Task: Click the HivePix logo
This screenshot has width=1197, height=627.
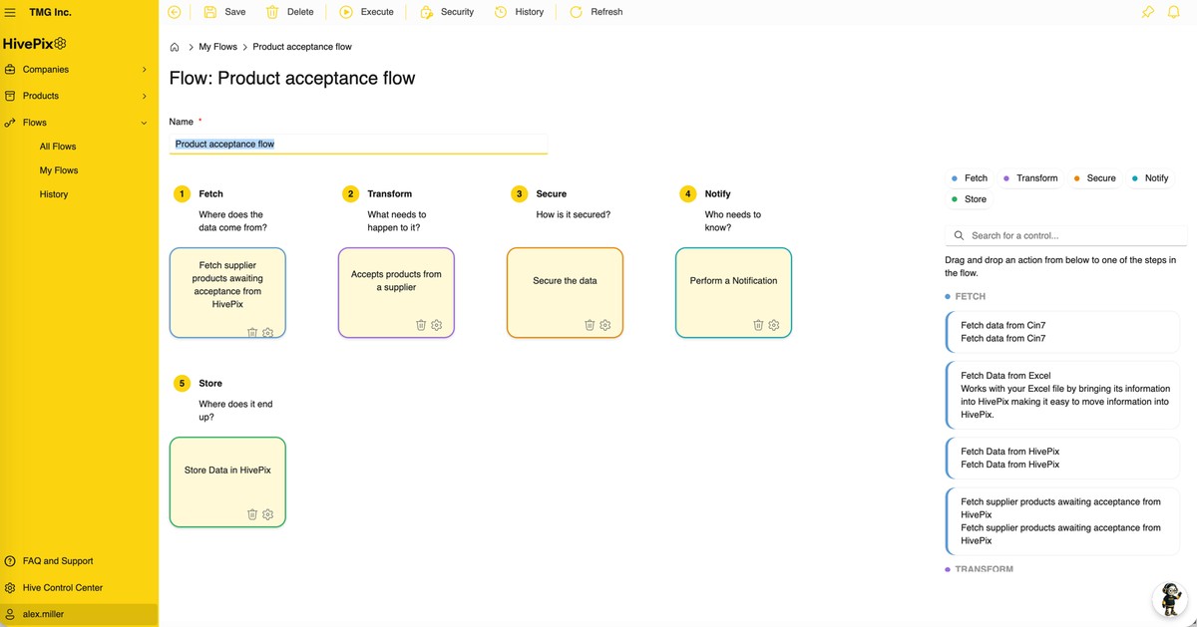Action: tap(35, 44)
